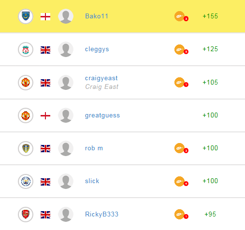Click the orange award badge for RickyB333
This screenshot has width=245, height=230.
click(181, 215)
